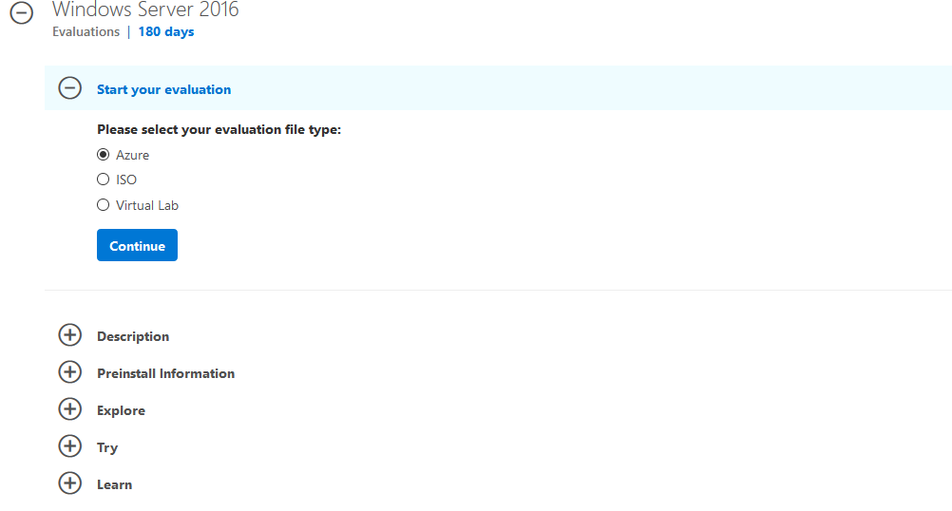This screenshot has width=952, height=511.
Task: Click the Azure option label
Action: (x=132, y=156)
